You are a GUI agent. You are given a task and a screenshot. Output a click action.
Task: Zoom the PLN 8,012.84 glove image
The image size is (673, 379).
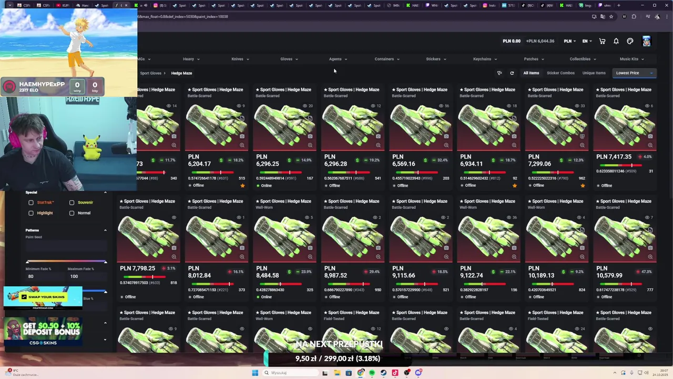click(242, 257)
